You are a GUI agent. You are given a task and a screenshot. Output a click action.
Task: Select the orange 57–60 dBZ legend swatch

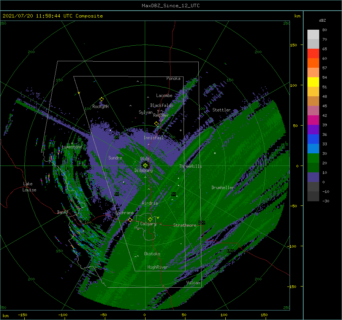(x=313, y=63)
